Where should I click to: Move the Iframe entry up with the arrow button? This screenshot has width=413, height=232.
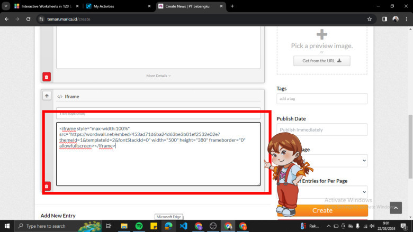click(47, 96)
